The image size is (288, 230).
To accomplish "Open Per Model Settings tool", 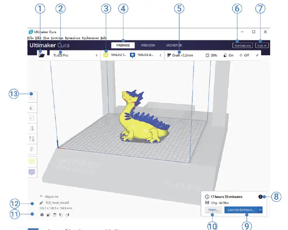I will coord(32,138).
